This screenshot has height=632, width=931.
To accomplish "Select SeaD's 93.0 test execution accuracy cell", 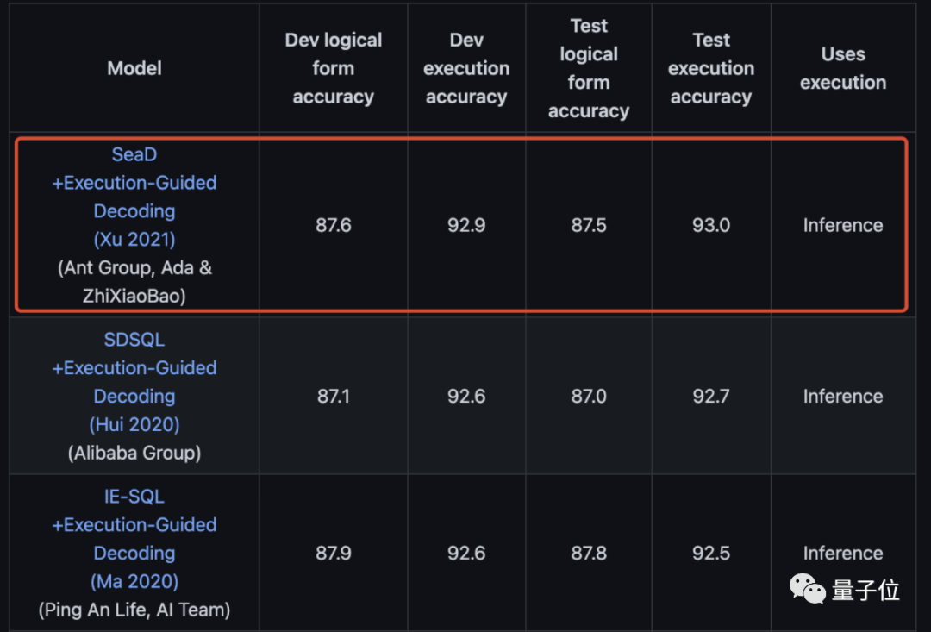I will [x=711, y=225].
